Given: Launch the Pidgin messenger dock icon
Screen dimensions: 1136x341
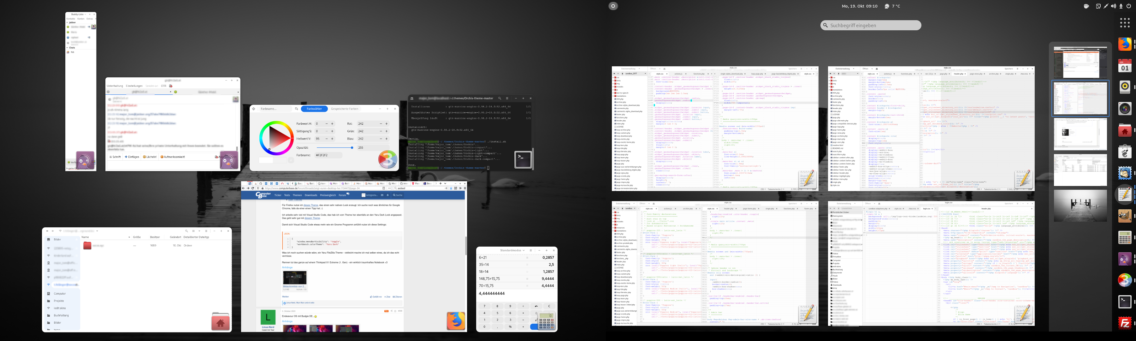Looking at the screenshot, I should 1125,259.
